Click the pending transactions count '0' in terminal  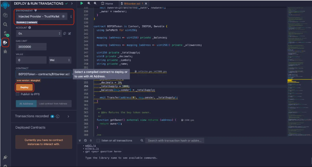(91, 141)
